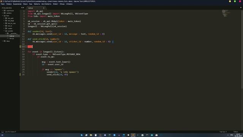
Task: Toggle the status bar panel switcher icon
Action: pos(3,132)
